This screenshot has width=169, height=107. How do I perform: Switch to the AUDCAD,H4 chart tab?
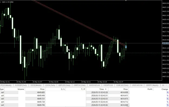pos(94,85)
